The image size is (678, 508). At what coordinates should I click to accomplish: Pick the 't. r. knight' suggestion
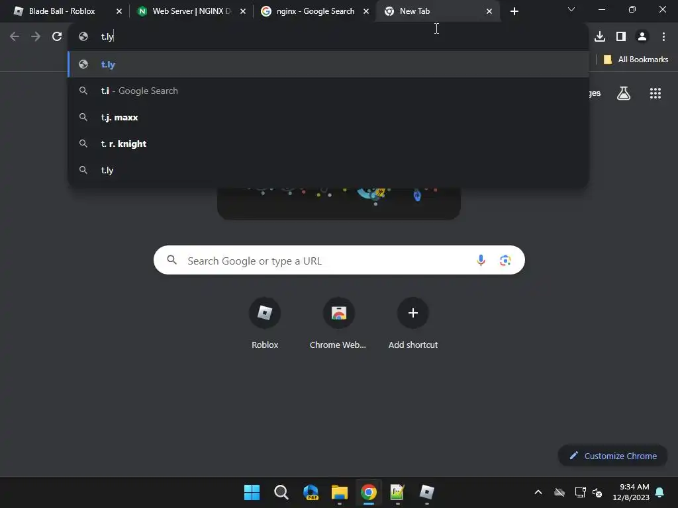point(328,144)
